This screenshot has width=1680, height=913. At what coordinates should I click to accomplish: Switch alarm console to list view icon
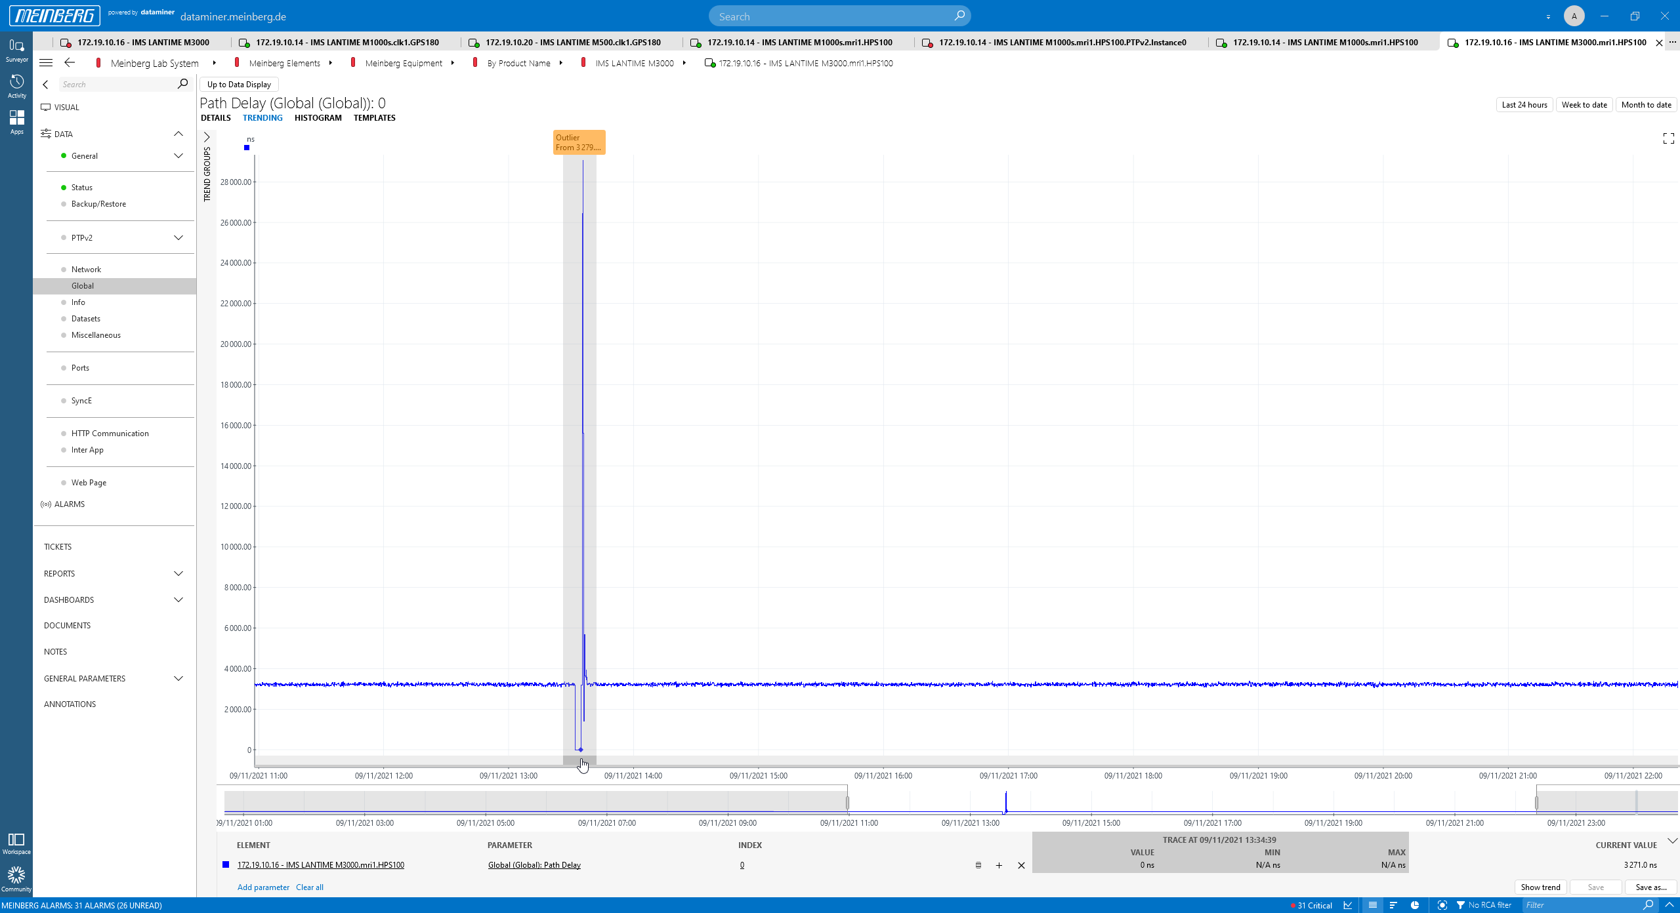(x=1372, y=905)
